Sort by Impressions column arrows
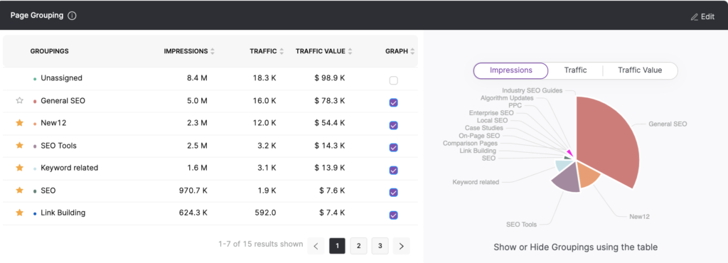Viewport: 728px width, 263px height. tap(213, 51)
